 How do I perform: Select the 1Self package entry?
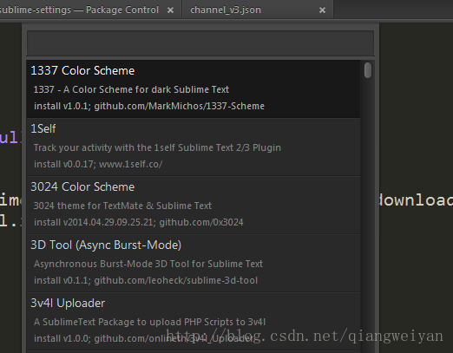pos(194,147)
